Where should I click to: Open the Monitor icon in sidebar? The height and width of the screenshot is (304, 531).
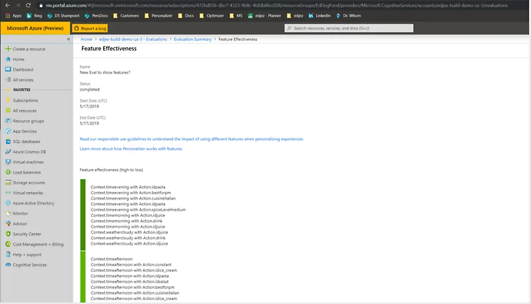(x=8, y=213)
